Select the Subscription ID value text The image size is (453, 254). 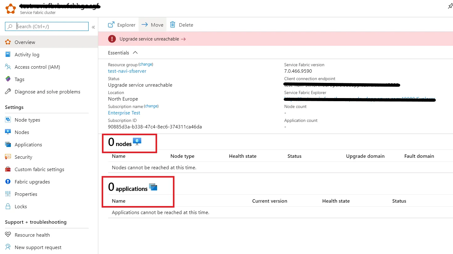(x=155, y=127)
